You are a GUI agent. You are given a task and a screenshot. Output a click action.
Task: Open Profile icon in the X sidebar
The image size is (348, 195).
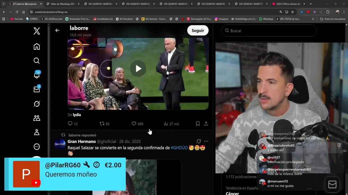click(37, 132)
